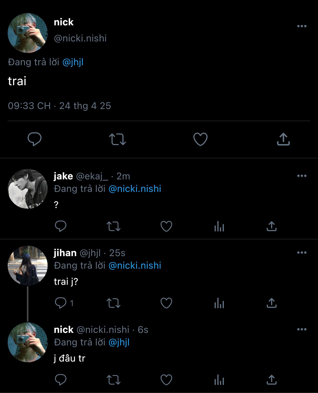Open the @jhjl mention under the main tweet
Image resolution: width=318 pixels, height=393 pixels.
coord(73,62)
